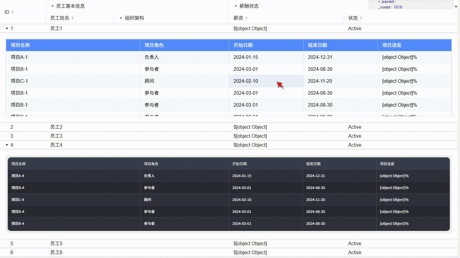Click the 项目进度 header in blue sub-table
Viewport: 460px width, 258px height.
pyautogui.click(x=415, y=45)
